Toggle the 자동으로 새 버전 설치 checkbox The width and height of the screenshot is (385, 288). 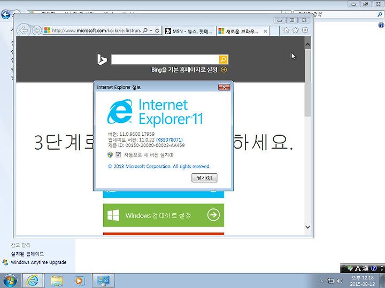tap(118, 155)
